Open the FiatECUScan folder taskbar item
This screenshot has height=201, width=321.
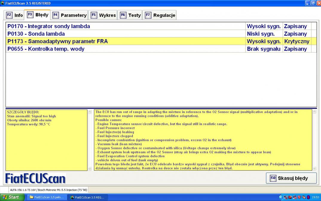[47, 197]
